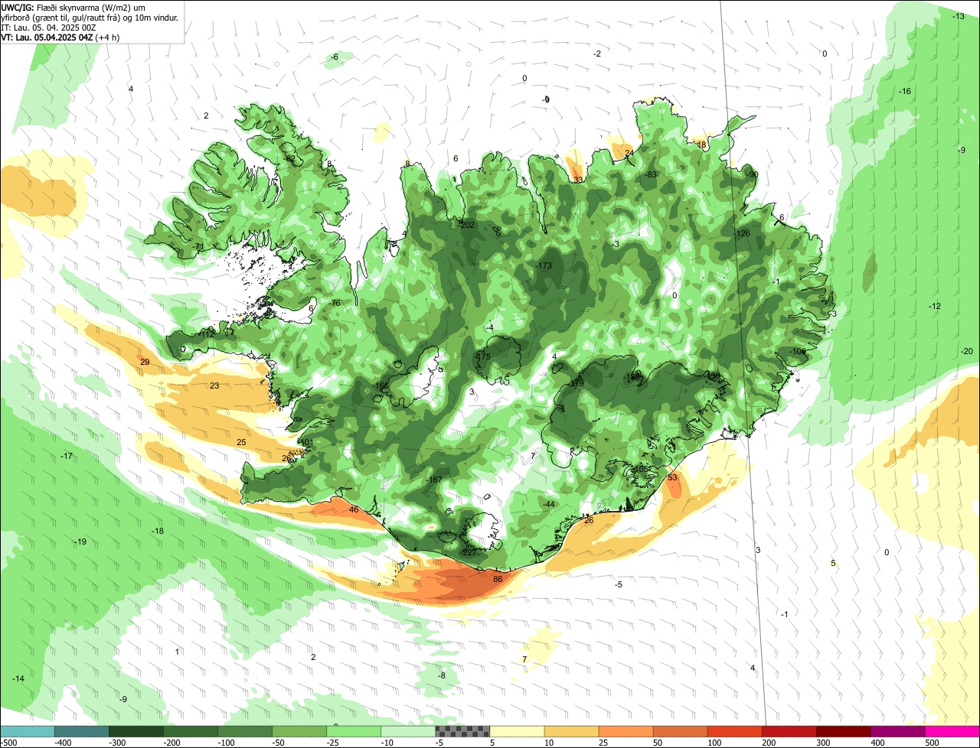The width and height of the screenshot is (980, 748).
Task: Click the flux value -71 in the Westfjords
Action: pyautogui.click(x=198, y=246)
